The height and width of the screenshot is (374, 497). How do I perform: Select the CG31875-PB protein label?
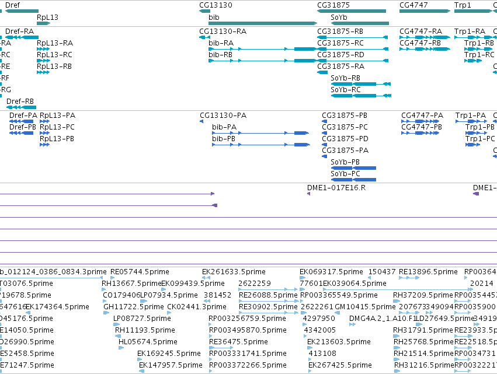pos(345,116)
